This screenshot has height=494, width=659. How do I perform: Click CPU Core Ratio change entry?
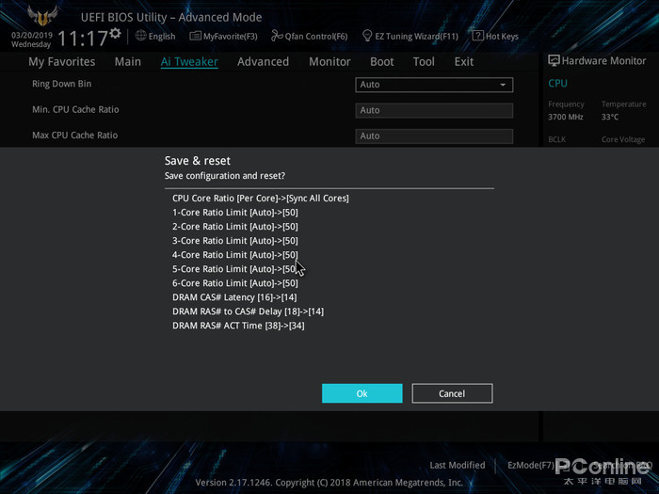click(x=261, y=198)
